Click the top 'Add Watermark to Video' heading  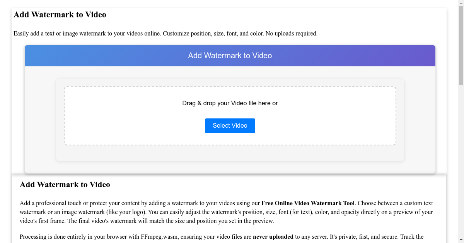pyautogui.click(x=60, y=14)
